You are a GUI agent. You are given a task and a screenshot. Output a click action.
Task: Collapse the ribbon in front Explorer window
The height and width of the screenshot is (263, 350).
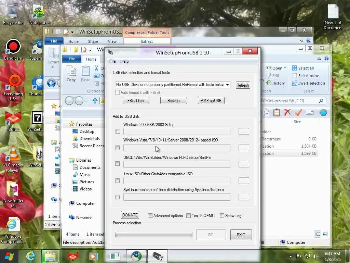319,59
